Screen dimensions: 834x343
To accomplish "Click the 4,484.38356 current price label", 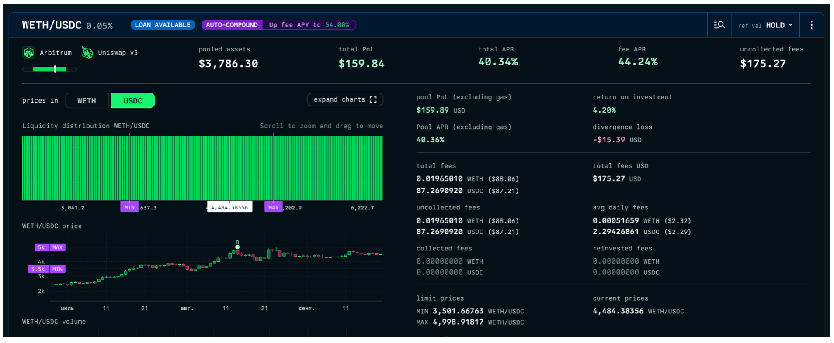I will [x=229, y=207].
